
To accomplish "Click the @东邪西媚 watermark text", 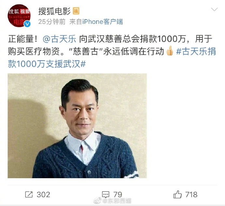I will pos(117,201).
